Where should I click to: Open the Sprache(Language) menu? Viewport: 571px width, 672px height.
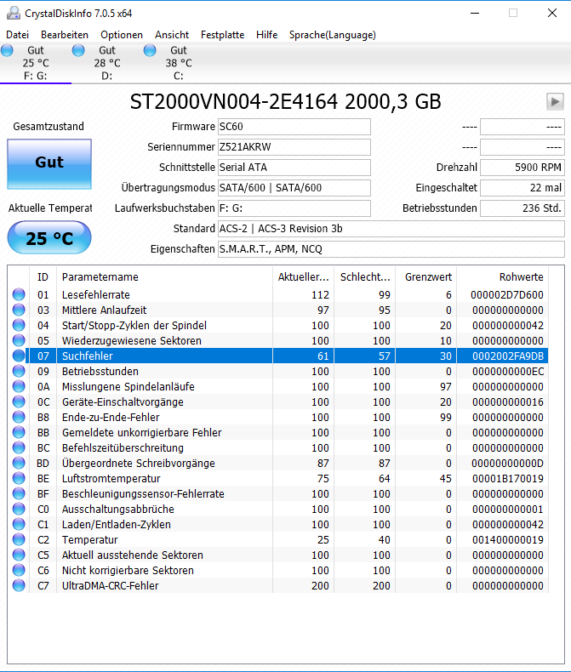coord(332,35)
